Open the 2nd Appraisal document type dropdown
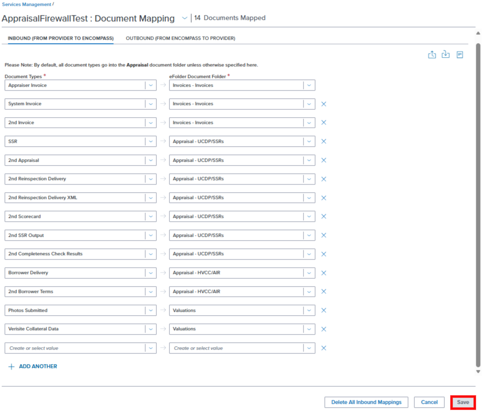 point(151,160)
